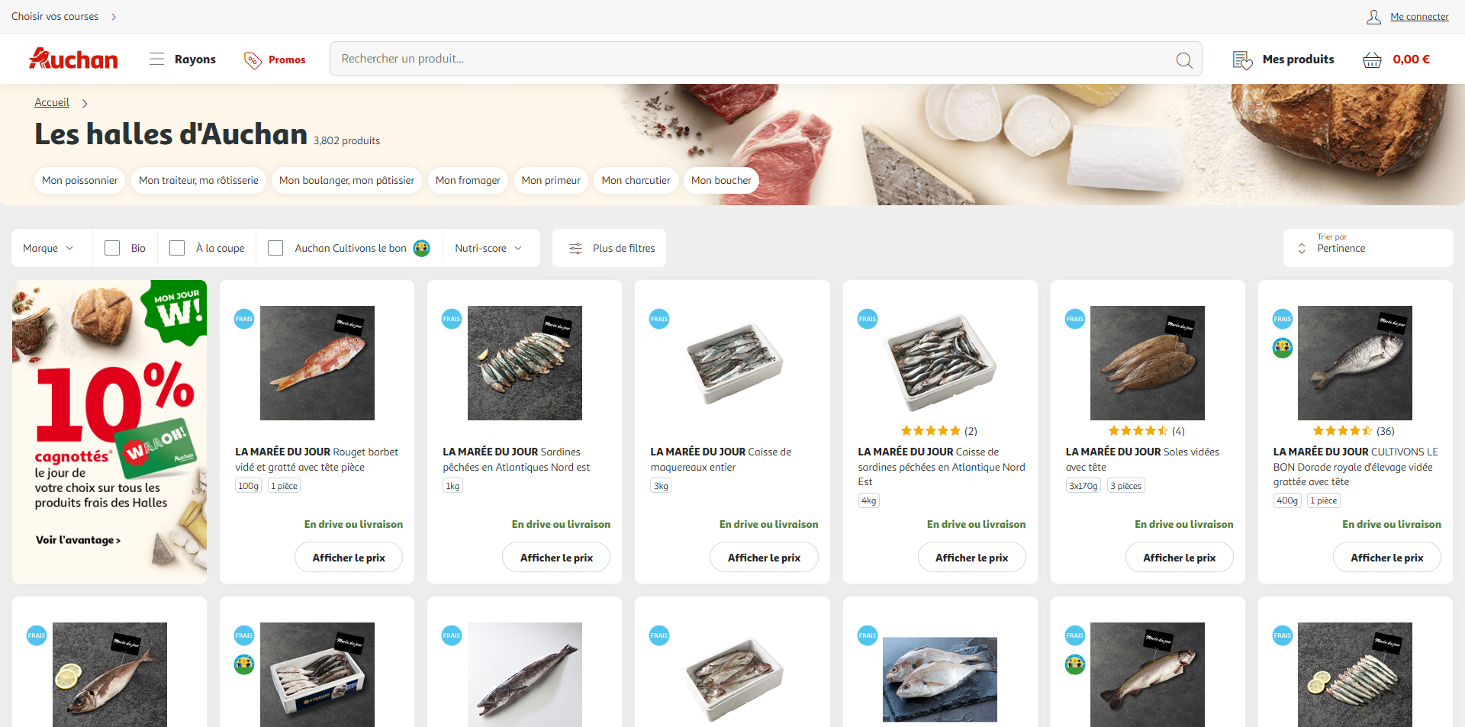Click the 0,00 € basket total

coord(1411,60)
